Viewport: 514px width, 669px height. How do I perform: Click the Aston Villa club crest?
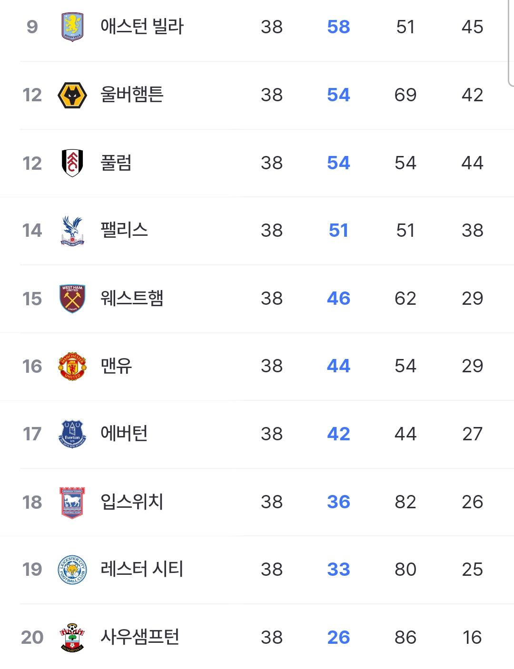pos(72,27)
